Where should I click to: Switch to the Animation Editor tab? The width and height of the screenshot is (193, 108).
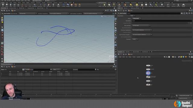[13, 8]
